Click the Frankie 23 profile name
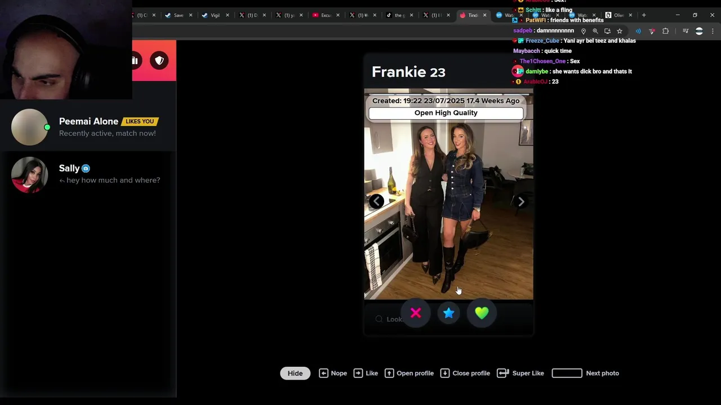This screenshot has height=405, width=721. pos(408,72)
